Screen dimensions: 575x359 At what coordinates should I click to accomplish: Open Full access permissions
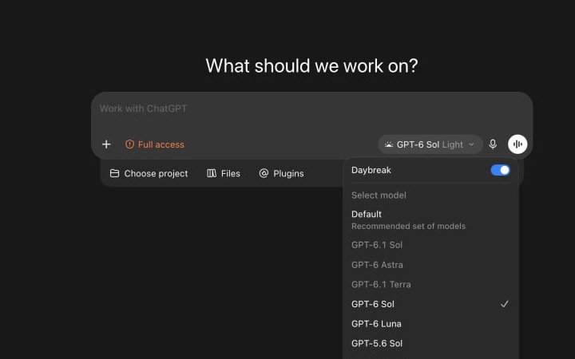tap(155, 144)
